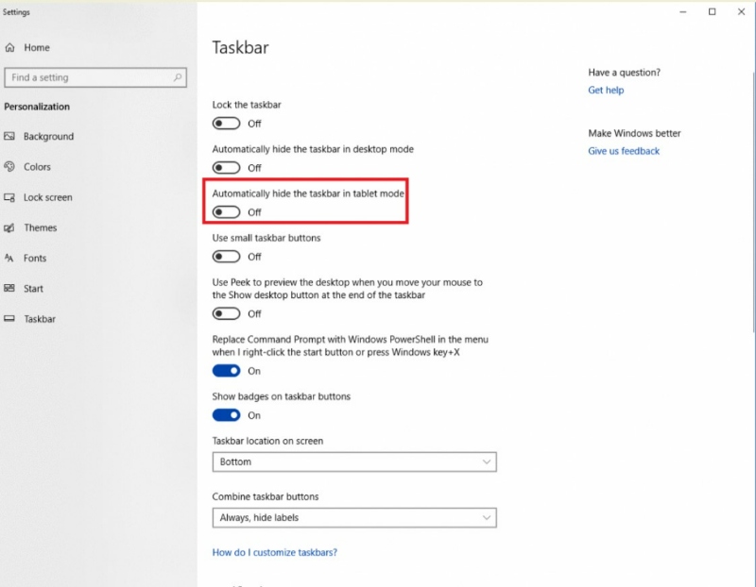The width and height of the screenshot is (756, 587).
Task: Click the Lock the taskbar label
Action: tap(247, 105)
